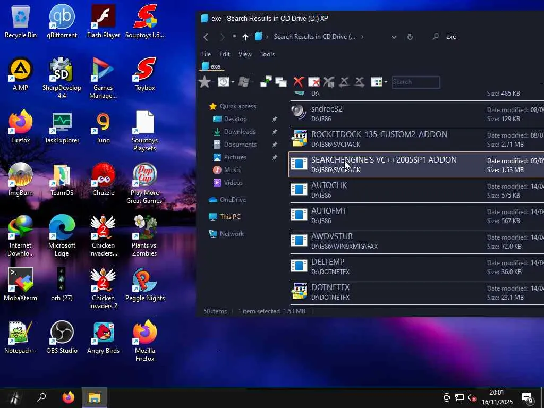Select the AWDVSTUB file result
This screenshot has height=408, width=544.
point(417,241)
